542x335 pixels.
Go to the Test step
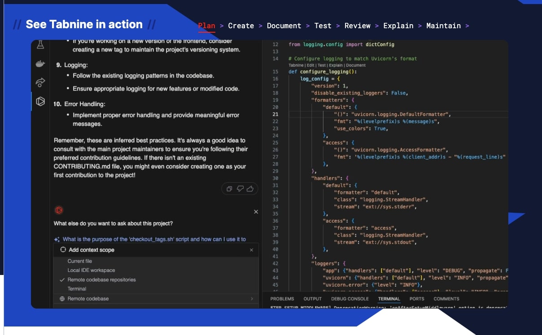[323, 26]
